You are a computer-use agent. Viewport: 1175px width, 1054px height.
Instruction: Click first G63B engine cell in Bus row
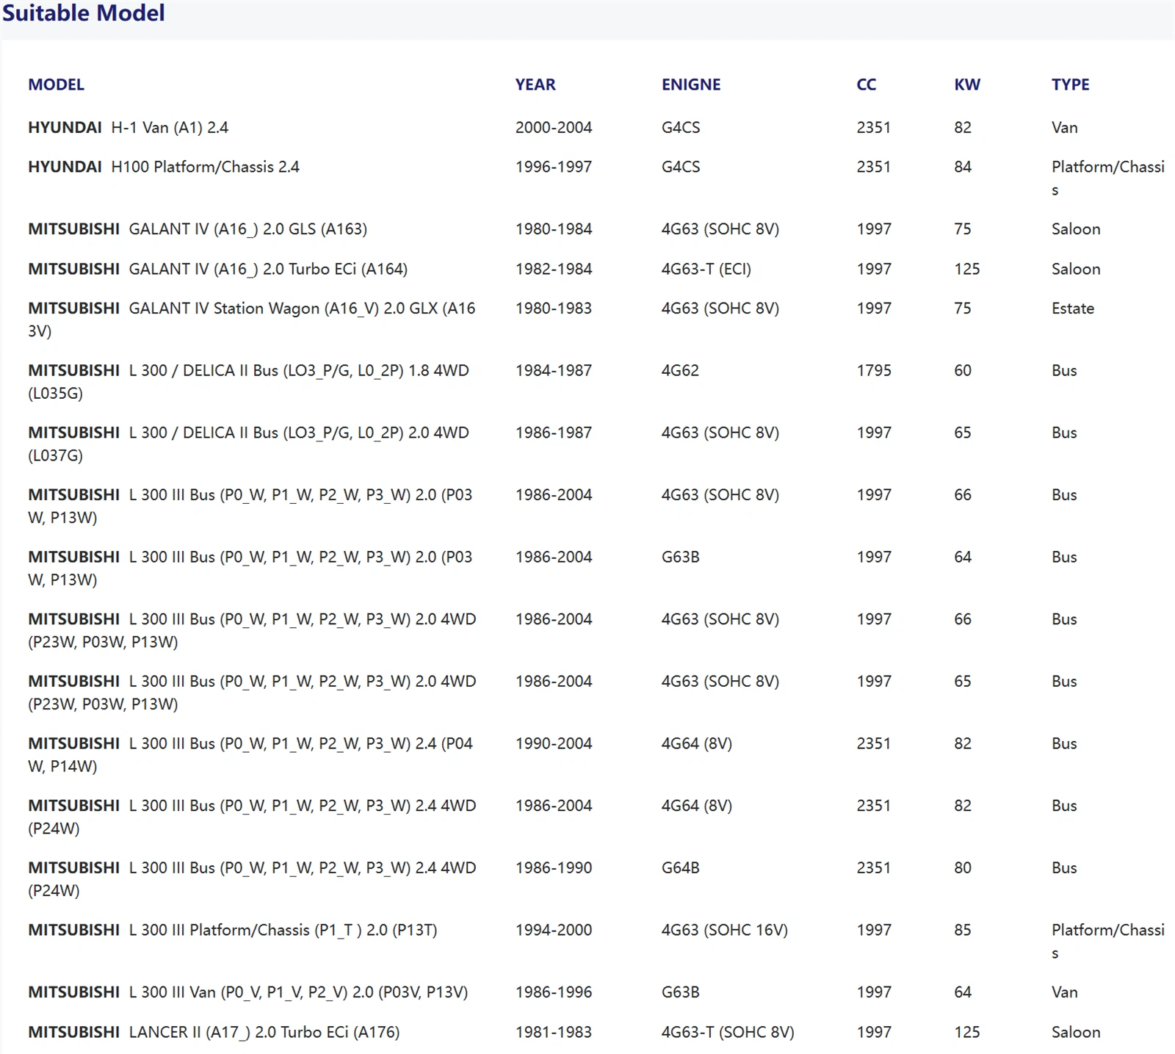click(x=681, y=557)
